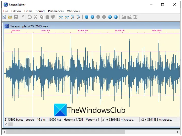Zoom out vertically on the waveform
182x136 pixels.
(x=79, y=17)
